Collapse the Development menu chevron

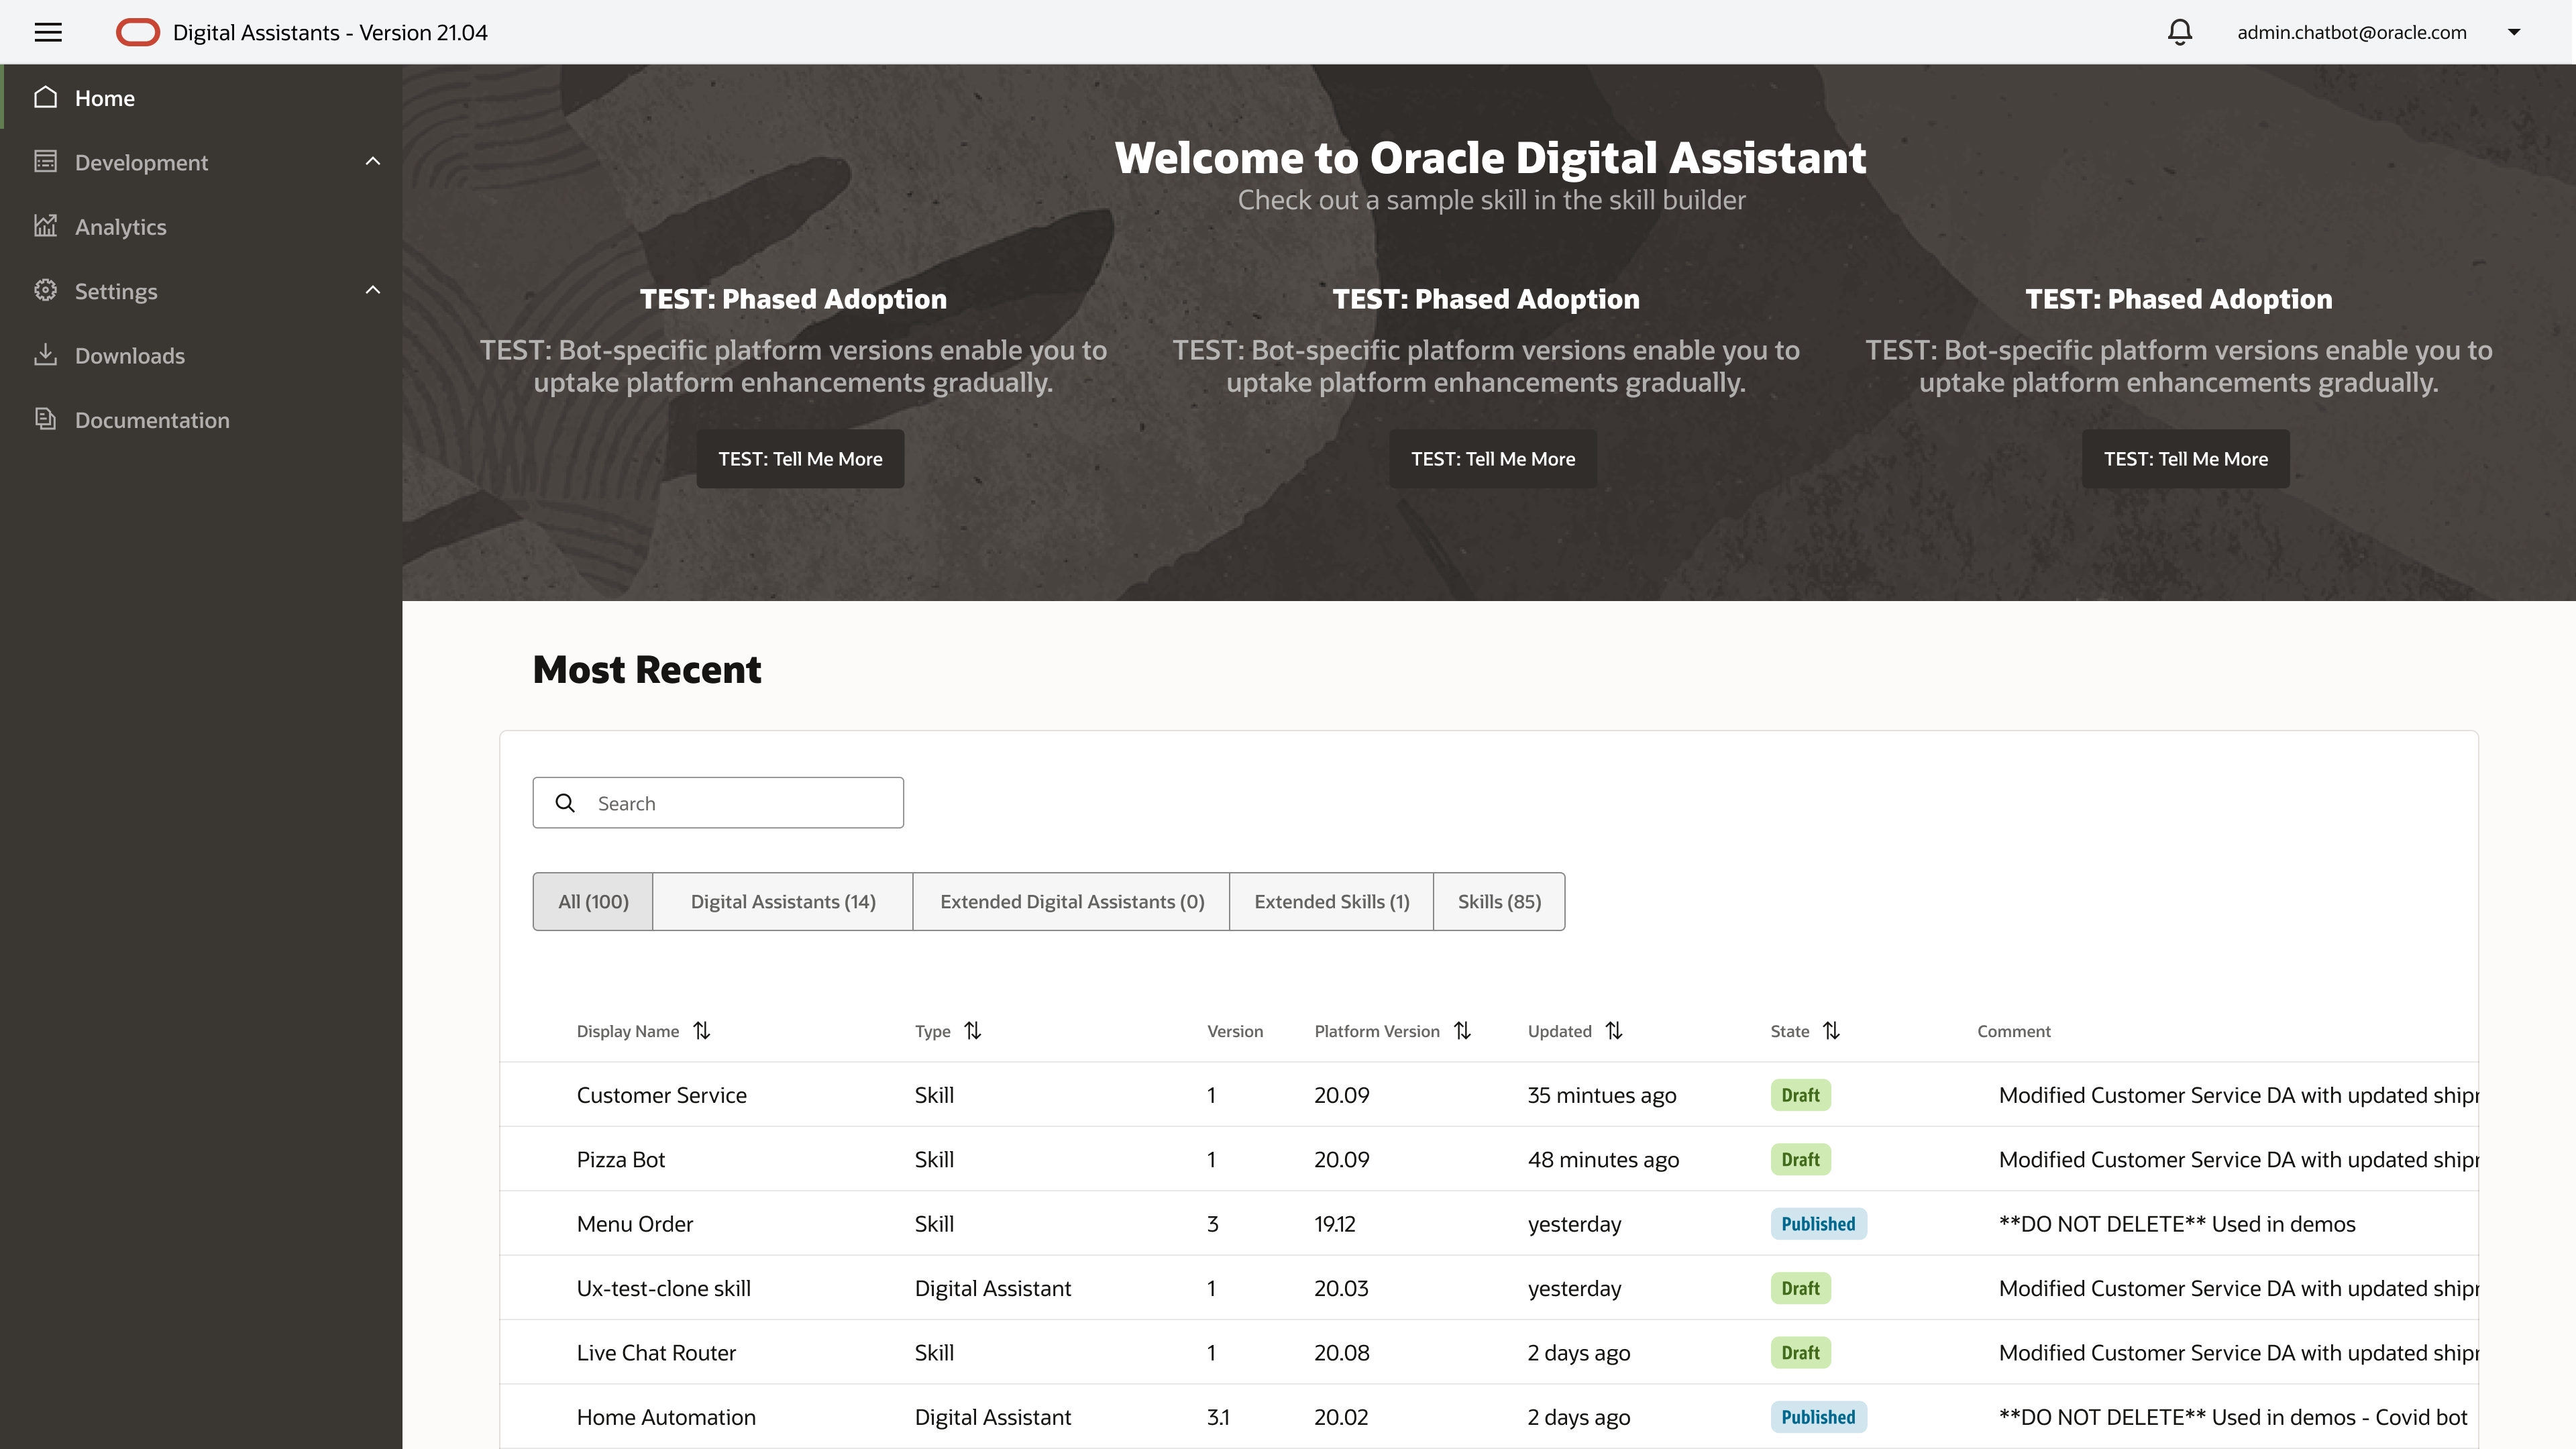click(x=373, y=161)
